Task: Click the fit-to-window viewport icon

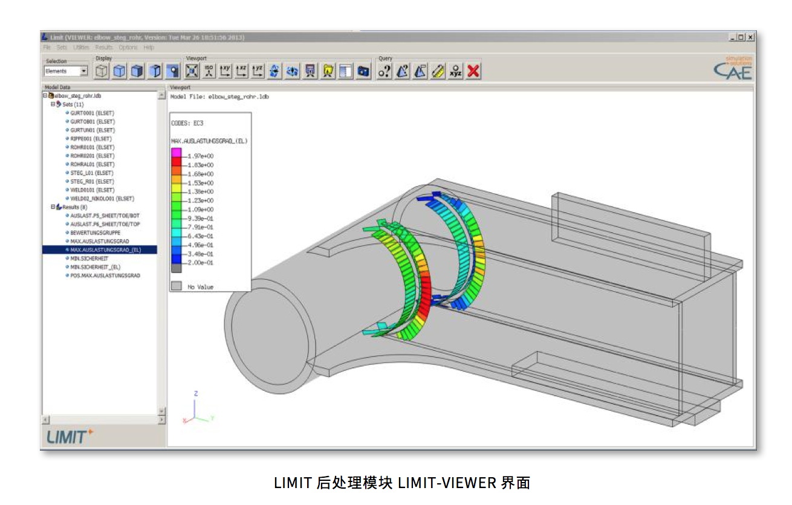Action: tap(192, 71)
